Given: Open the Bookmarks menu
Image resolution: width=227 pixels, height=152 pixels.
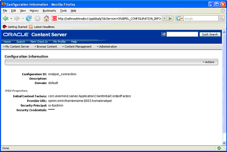Looking at the screenshot, I should [49, 11].
